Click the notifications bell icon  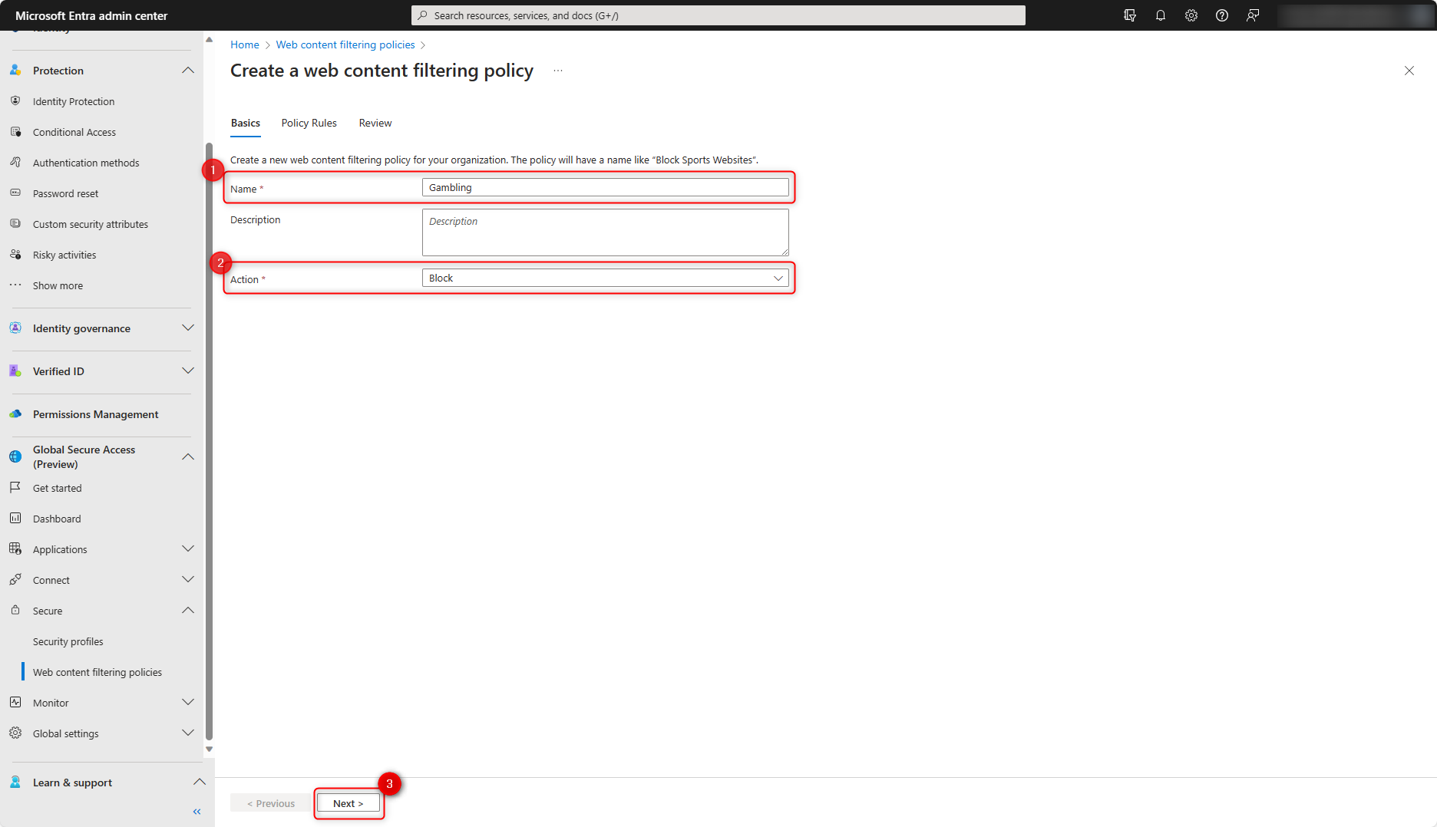point(1160,15)
